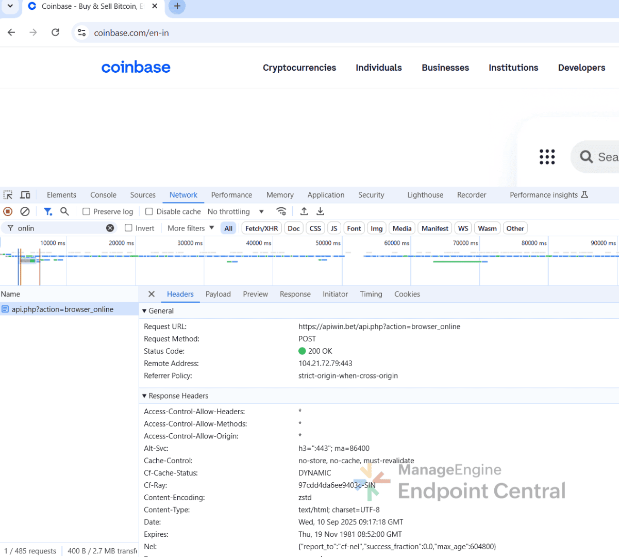Click the Cryptocurrencies navigation link
Image resolution: width=619 pixels, height=557 pixels.
pyautogui.click(x=299, y=68)
